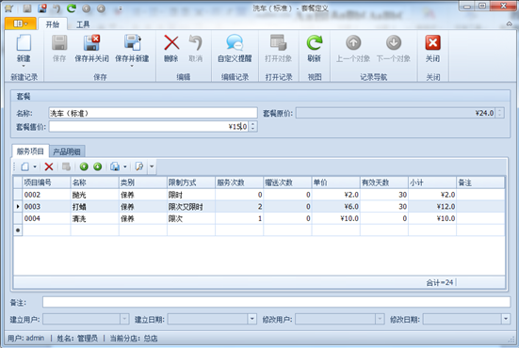Collapse the ribbon using top-right arrow
Image resolution: width=519 pixels, height=348 pixels.
tap(510, 24)
